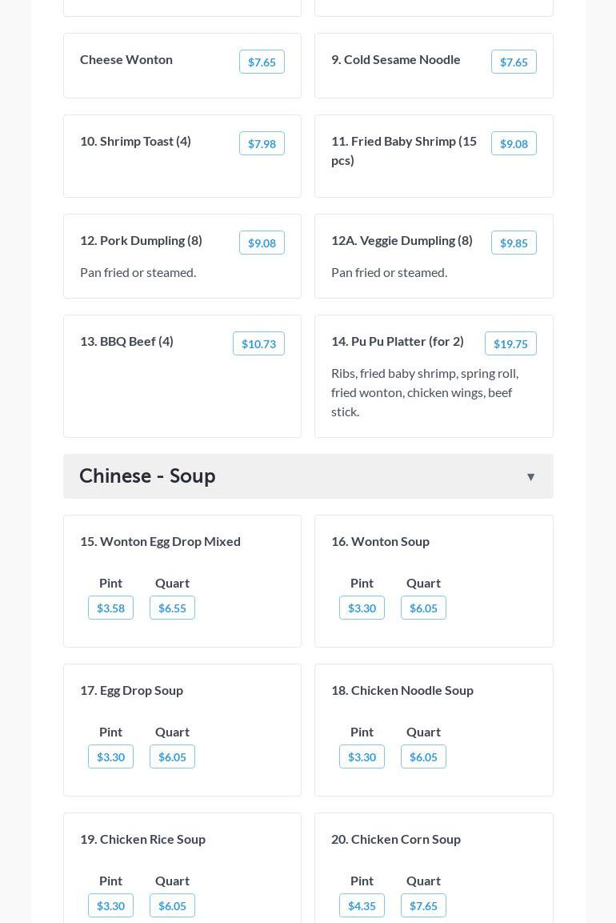Select Wonton Soup pint price $3.30
Image resolution: width=616 pixels, height=923 pixels.
362,608
